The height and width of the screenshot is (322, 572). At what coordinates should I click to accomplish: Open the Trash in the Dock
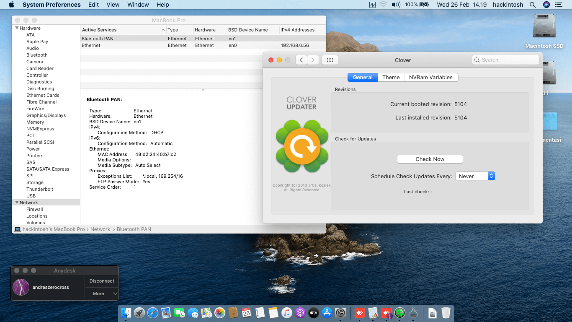(x=446, y=313)
